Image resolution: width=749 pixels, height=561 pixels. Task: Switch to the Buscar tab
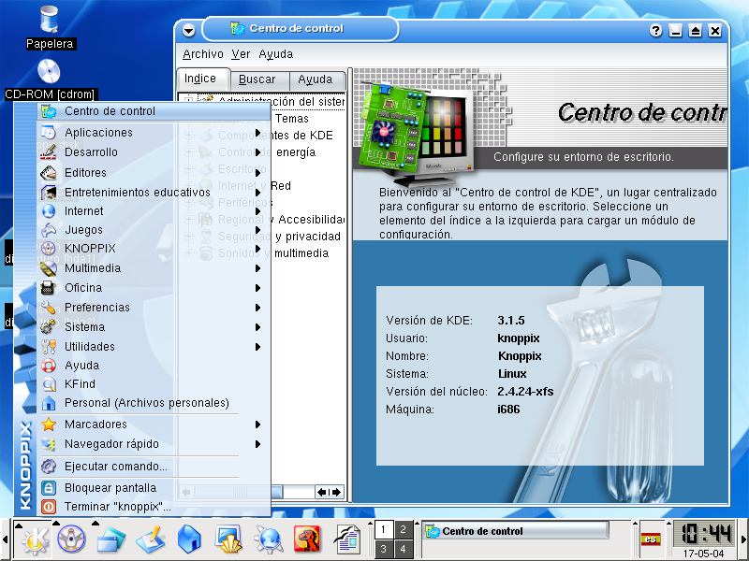[259, 79]
